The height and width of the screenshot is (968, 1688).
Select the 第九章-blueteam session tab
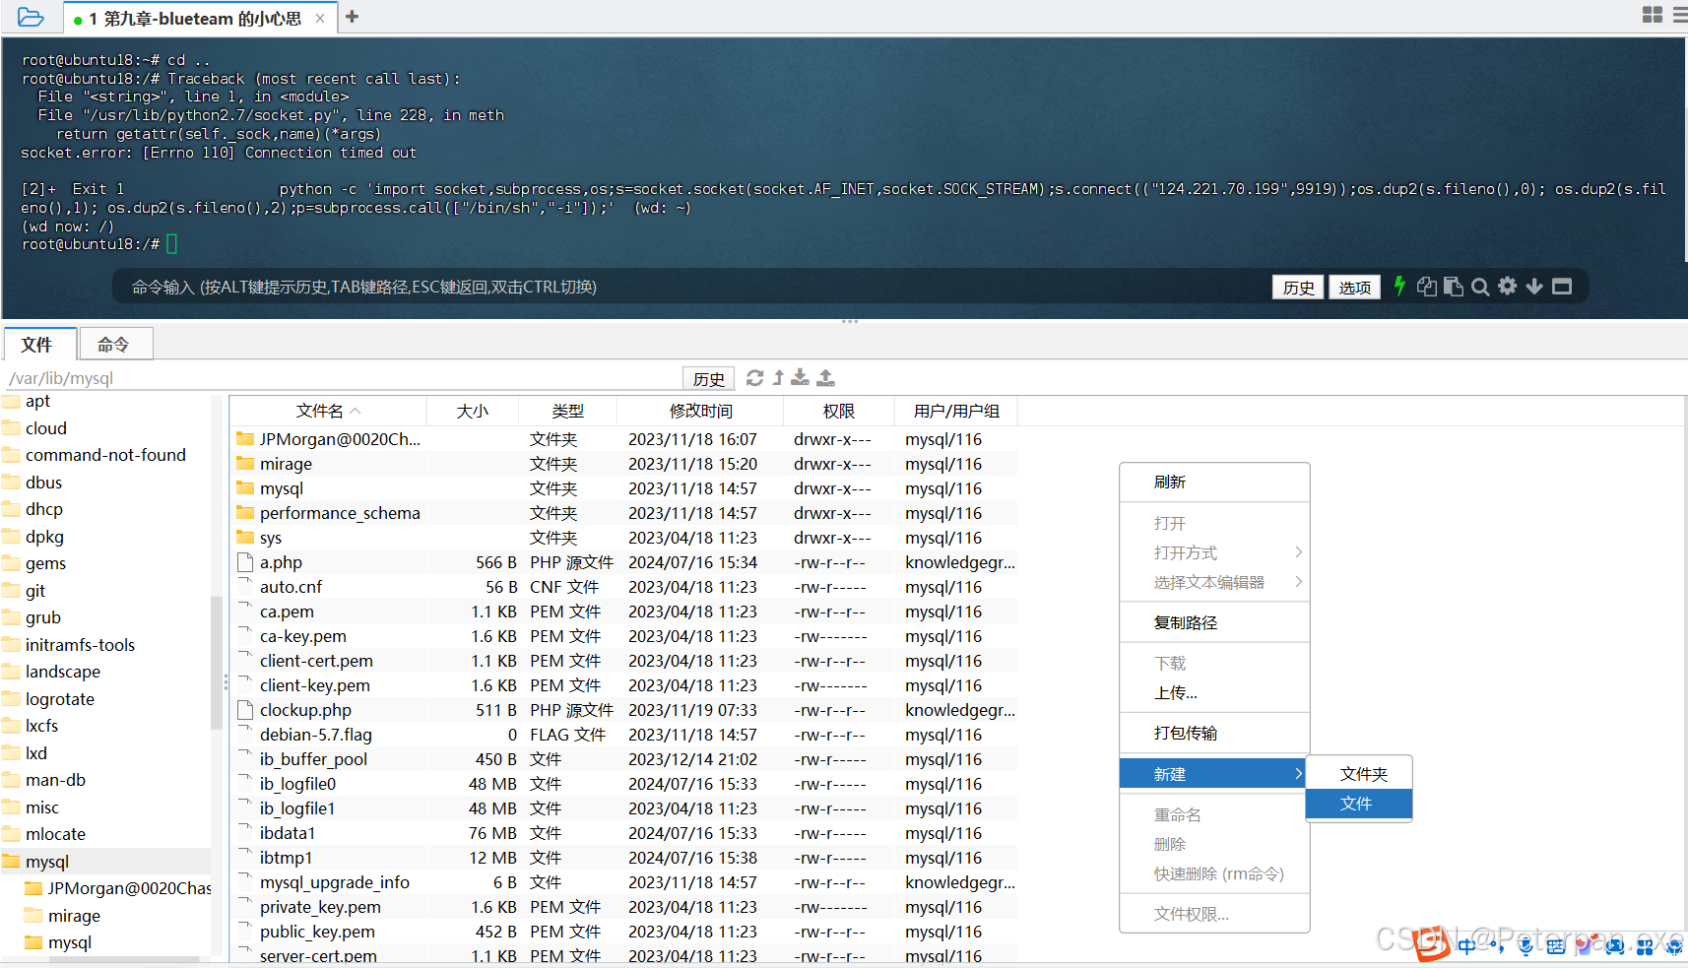point(200,19)
